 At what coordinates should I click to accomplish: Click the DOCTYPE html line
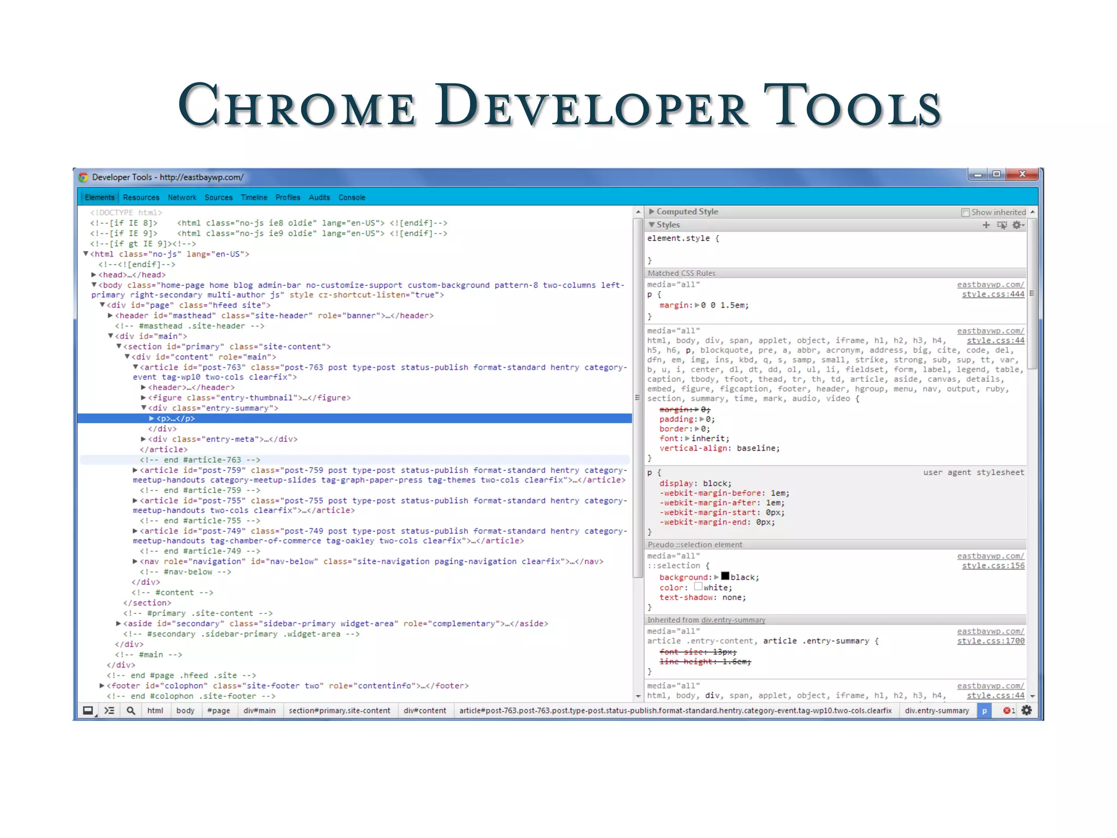pos(126,212)
